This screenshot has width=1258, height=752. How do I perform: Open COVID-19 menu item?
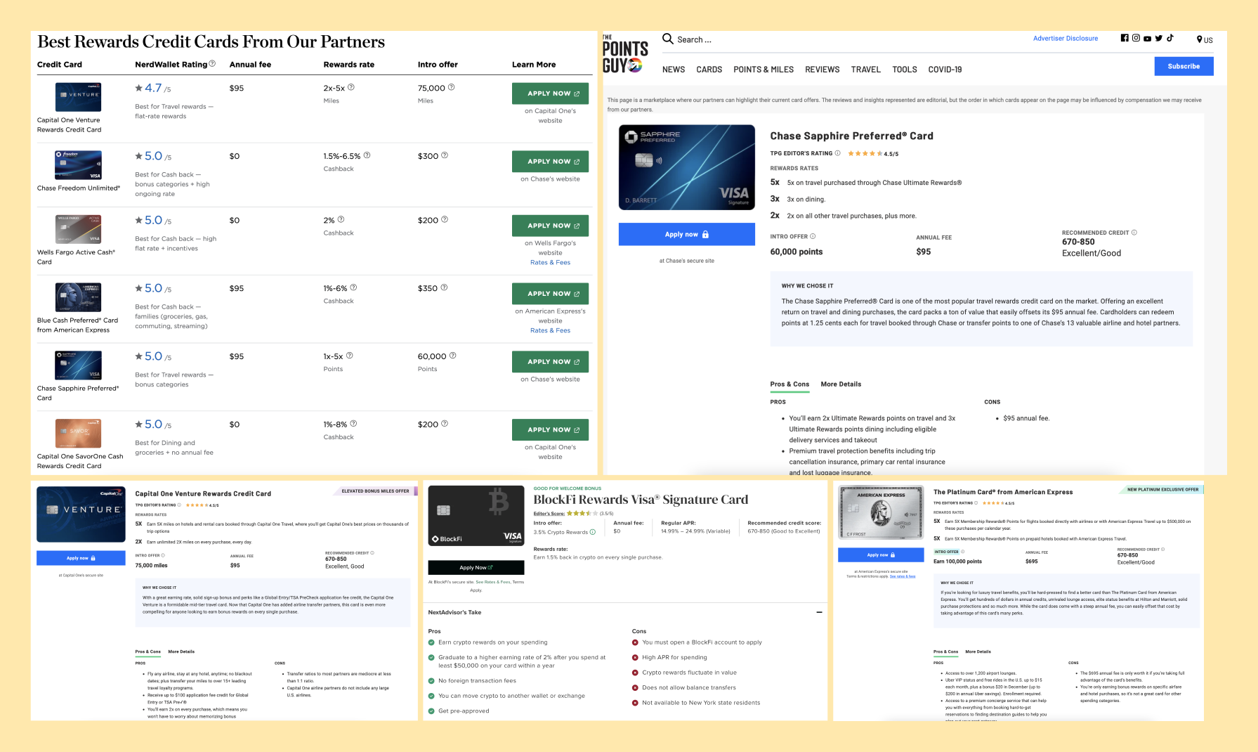pyautogui.click(x=945, y=70)
